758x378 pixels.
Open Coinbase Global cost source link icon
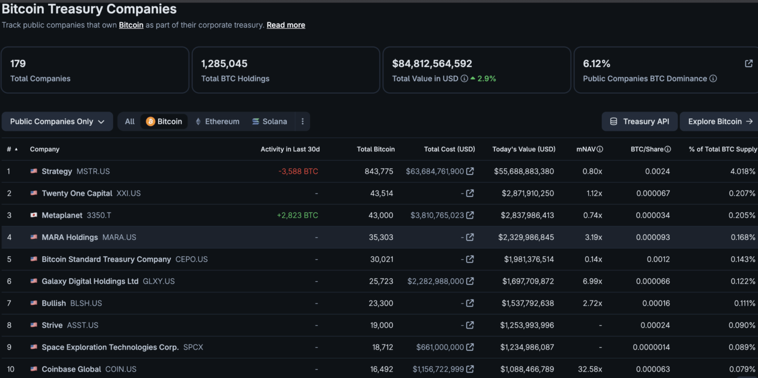[x=470, y=369]
